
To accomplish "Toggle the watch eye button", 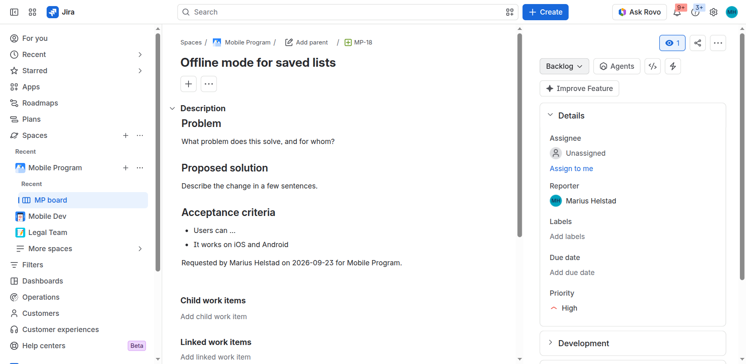I will [673, 43].
